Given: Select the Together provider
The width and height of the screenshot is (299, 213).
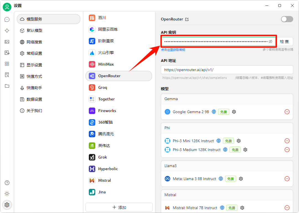Looking at the screenshot, I should (x=119, y=99).
